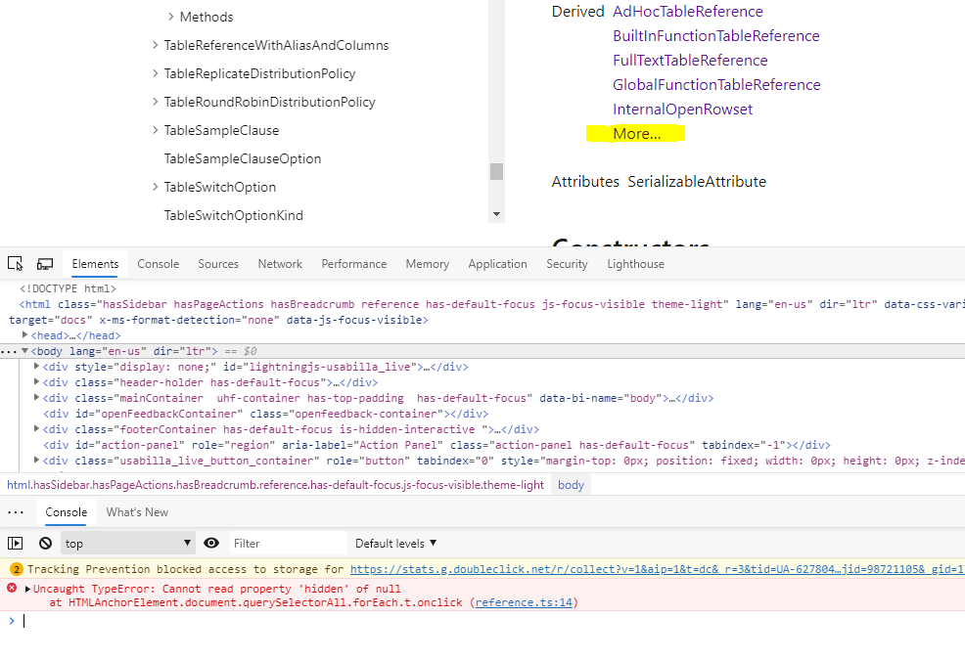Select the openFeedbackContainer div line
The image size is (965, 661).
pyautogui.click(x=266, y=414)
